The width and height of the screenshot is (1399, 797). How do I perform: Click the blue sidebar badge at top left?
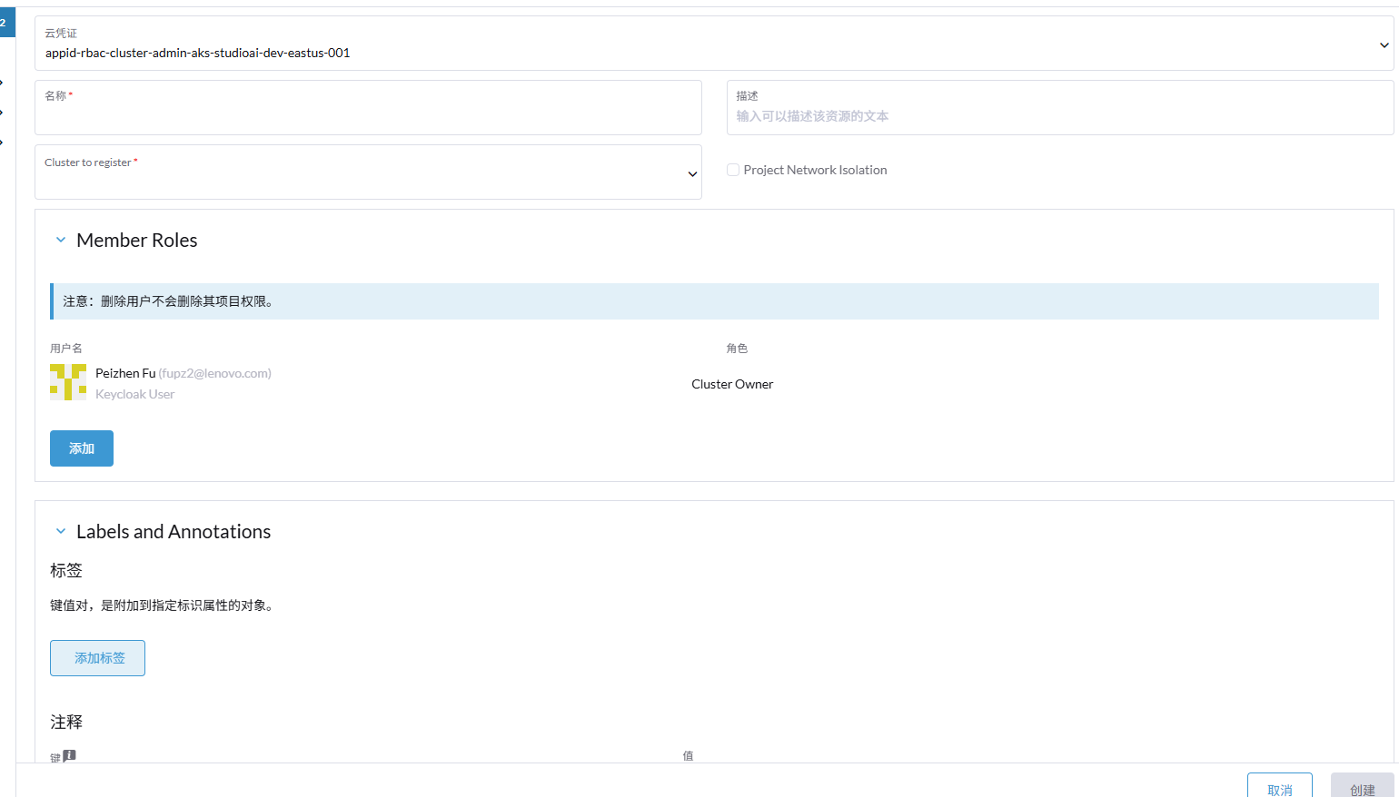tap(6, 23)
